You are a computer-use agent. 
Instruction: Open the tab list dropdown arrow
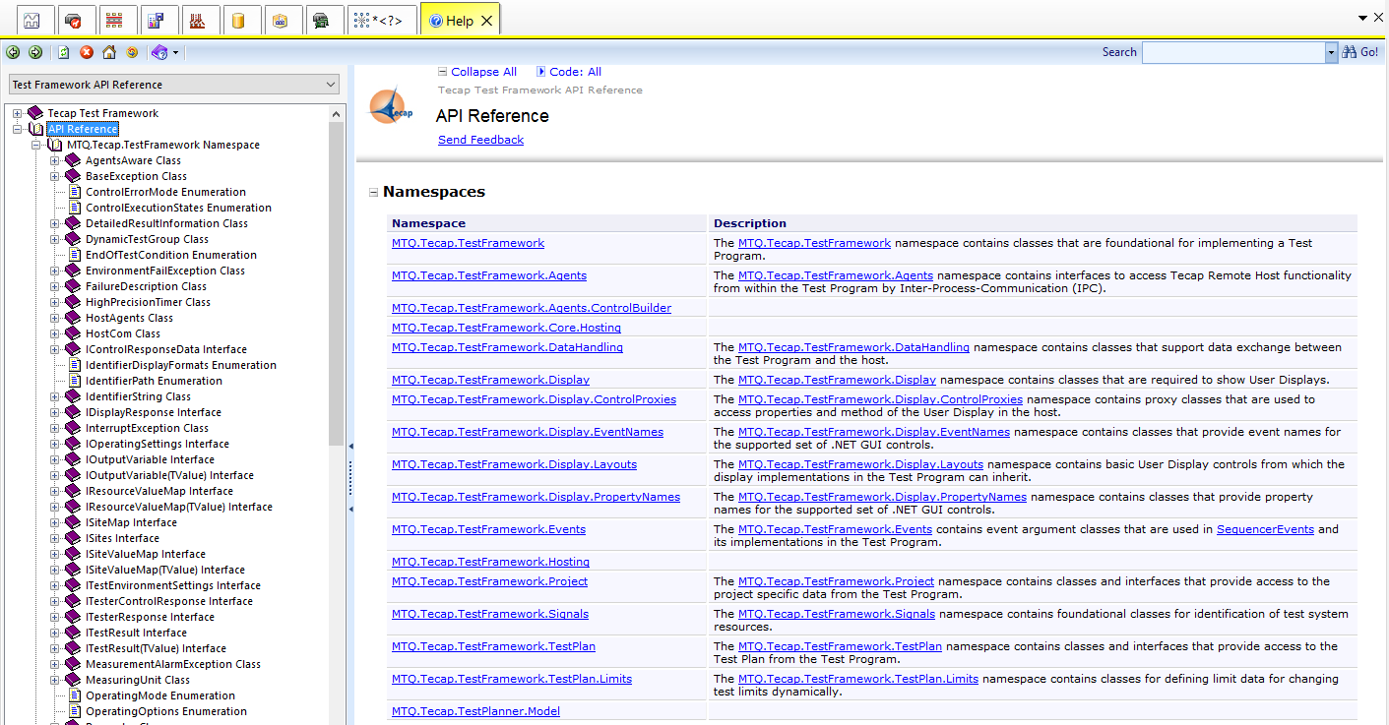(1363, 18)
